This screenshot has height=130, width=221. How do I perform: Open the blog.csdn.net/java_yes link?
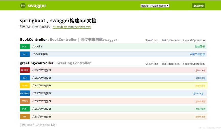tap(72, 27)
